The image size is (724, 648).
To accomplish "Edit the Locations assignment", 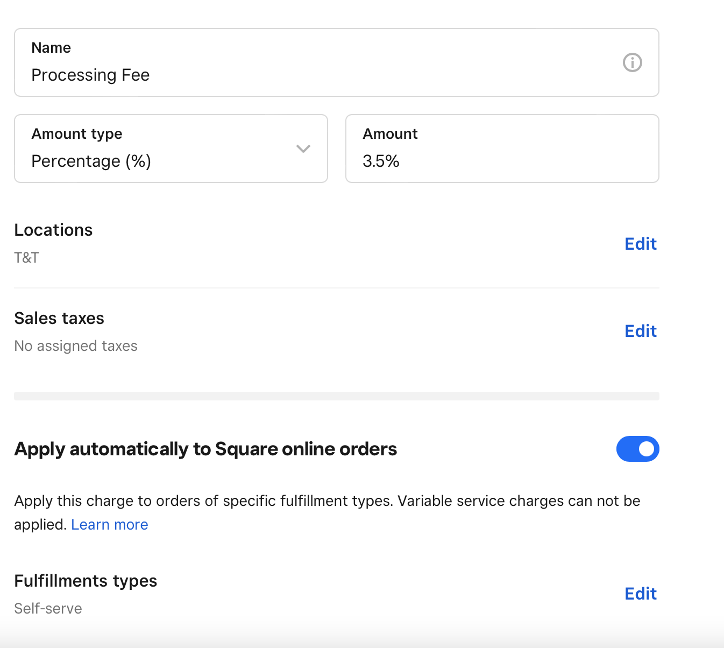I will [x=640, y=244].
